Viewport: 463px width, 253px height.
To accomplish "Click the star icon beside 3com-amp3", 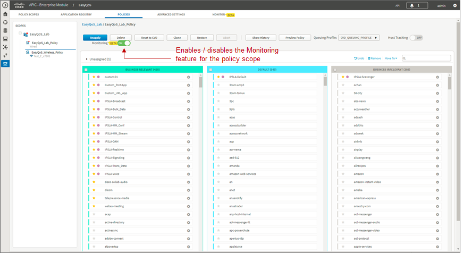I will click(x=218, y=85).
